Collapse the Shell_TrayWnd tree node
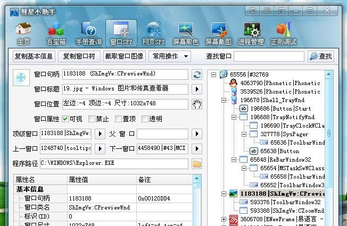 224,100
